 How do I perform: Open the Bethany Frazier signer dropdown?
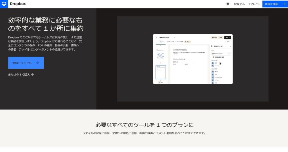click(x=221, y=53)
